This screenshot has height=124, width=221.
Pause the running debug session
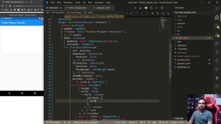coord(131,13)
